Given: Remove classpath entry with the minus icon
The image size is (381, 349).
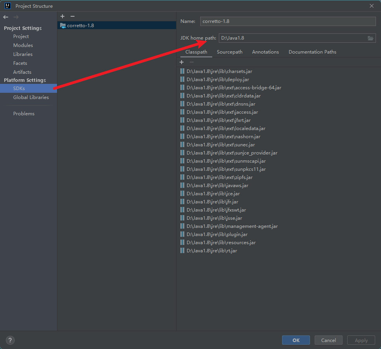Looking at the screenshot, I should pyautogui.click(x=192, y=62).
